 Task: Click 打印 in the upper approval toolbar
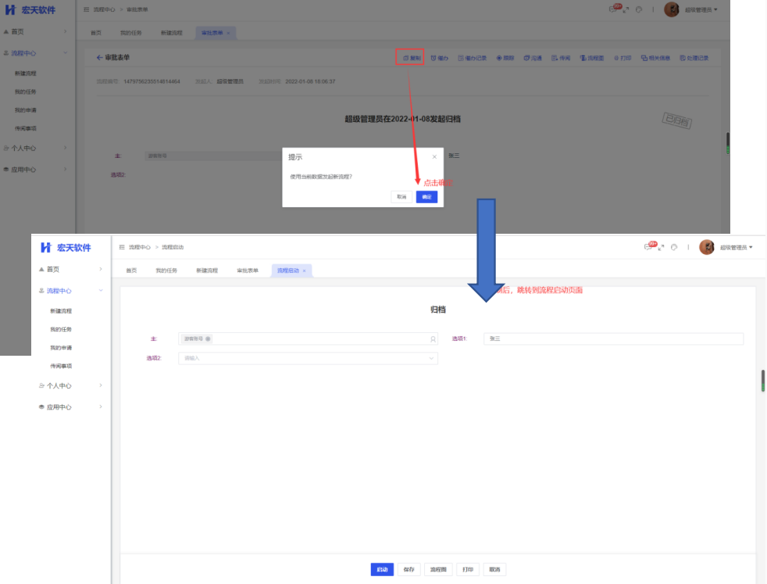[x=623, y=58]
